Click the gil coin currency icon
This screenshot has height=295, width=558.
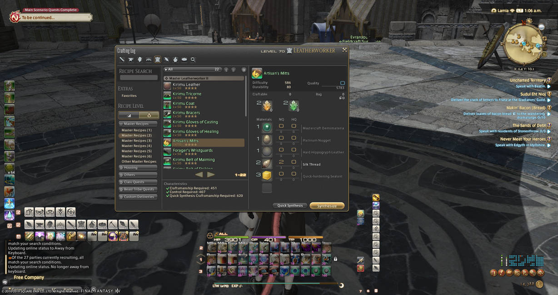click(x=539, y=284)
